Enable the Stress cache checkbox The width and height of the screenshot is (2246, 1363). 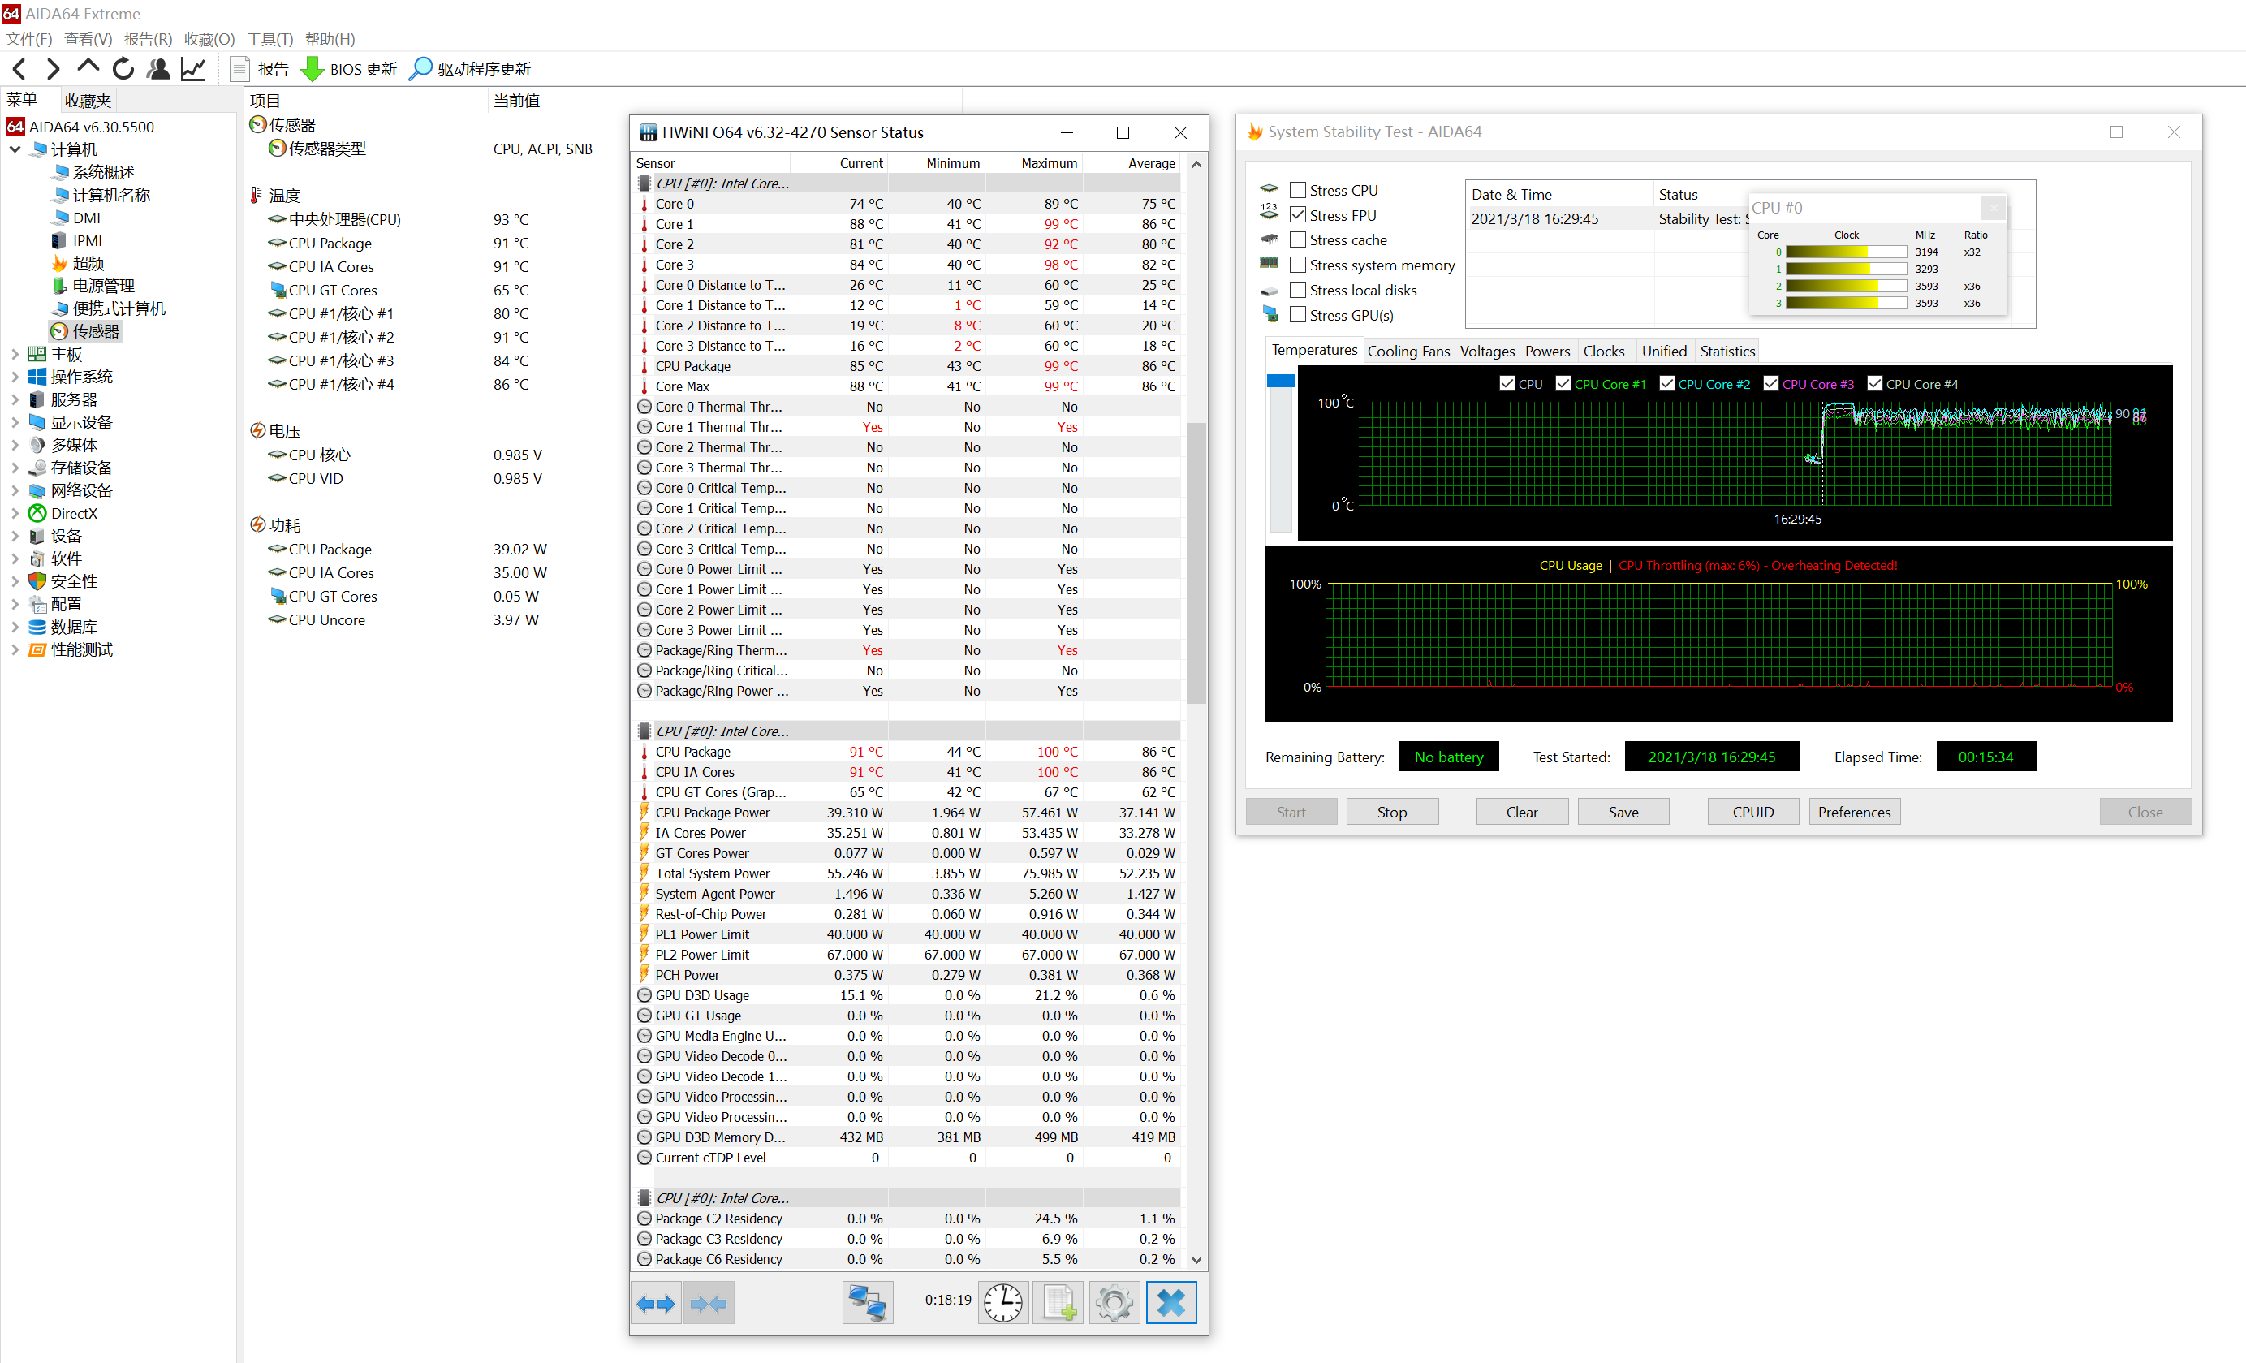point(1298,239)
